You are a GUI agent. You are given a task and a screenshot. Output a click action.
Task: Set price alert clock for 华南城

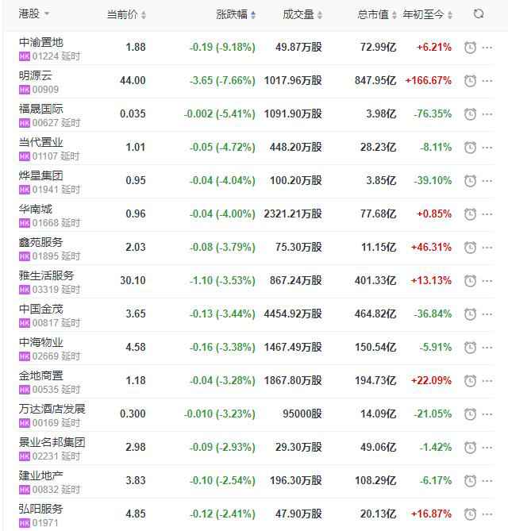(470, 214)
